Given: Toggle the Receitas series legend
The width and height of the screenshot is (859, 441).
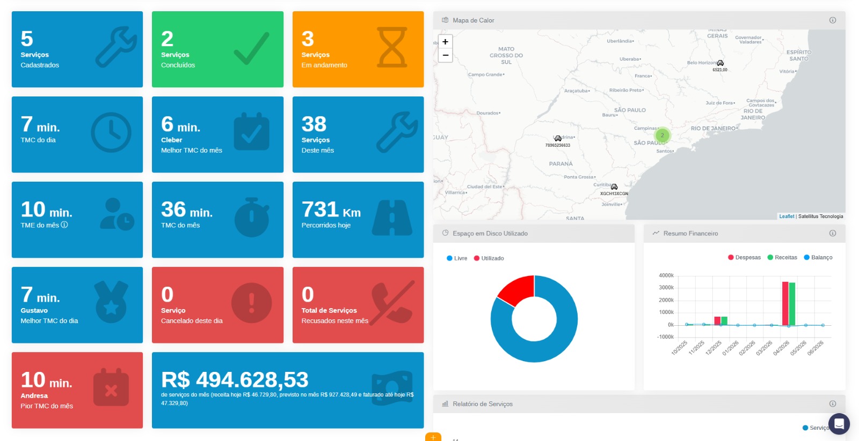Looking at the screenshot, I should pyautogui.click(x=782, y=257).
